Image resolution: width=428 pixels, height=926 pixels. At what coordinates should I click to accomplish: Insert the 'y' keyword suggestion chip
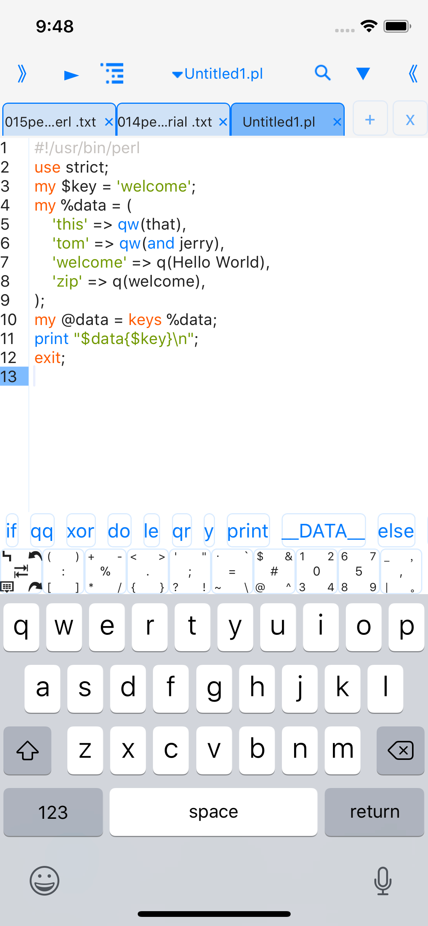pos(209,531)
